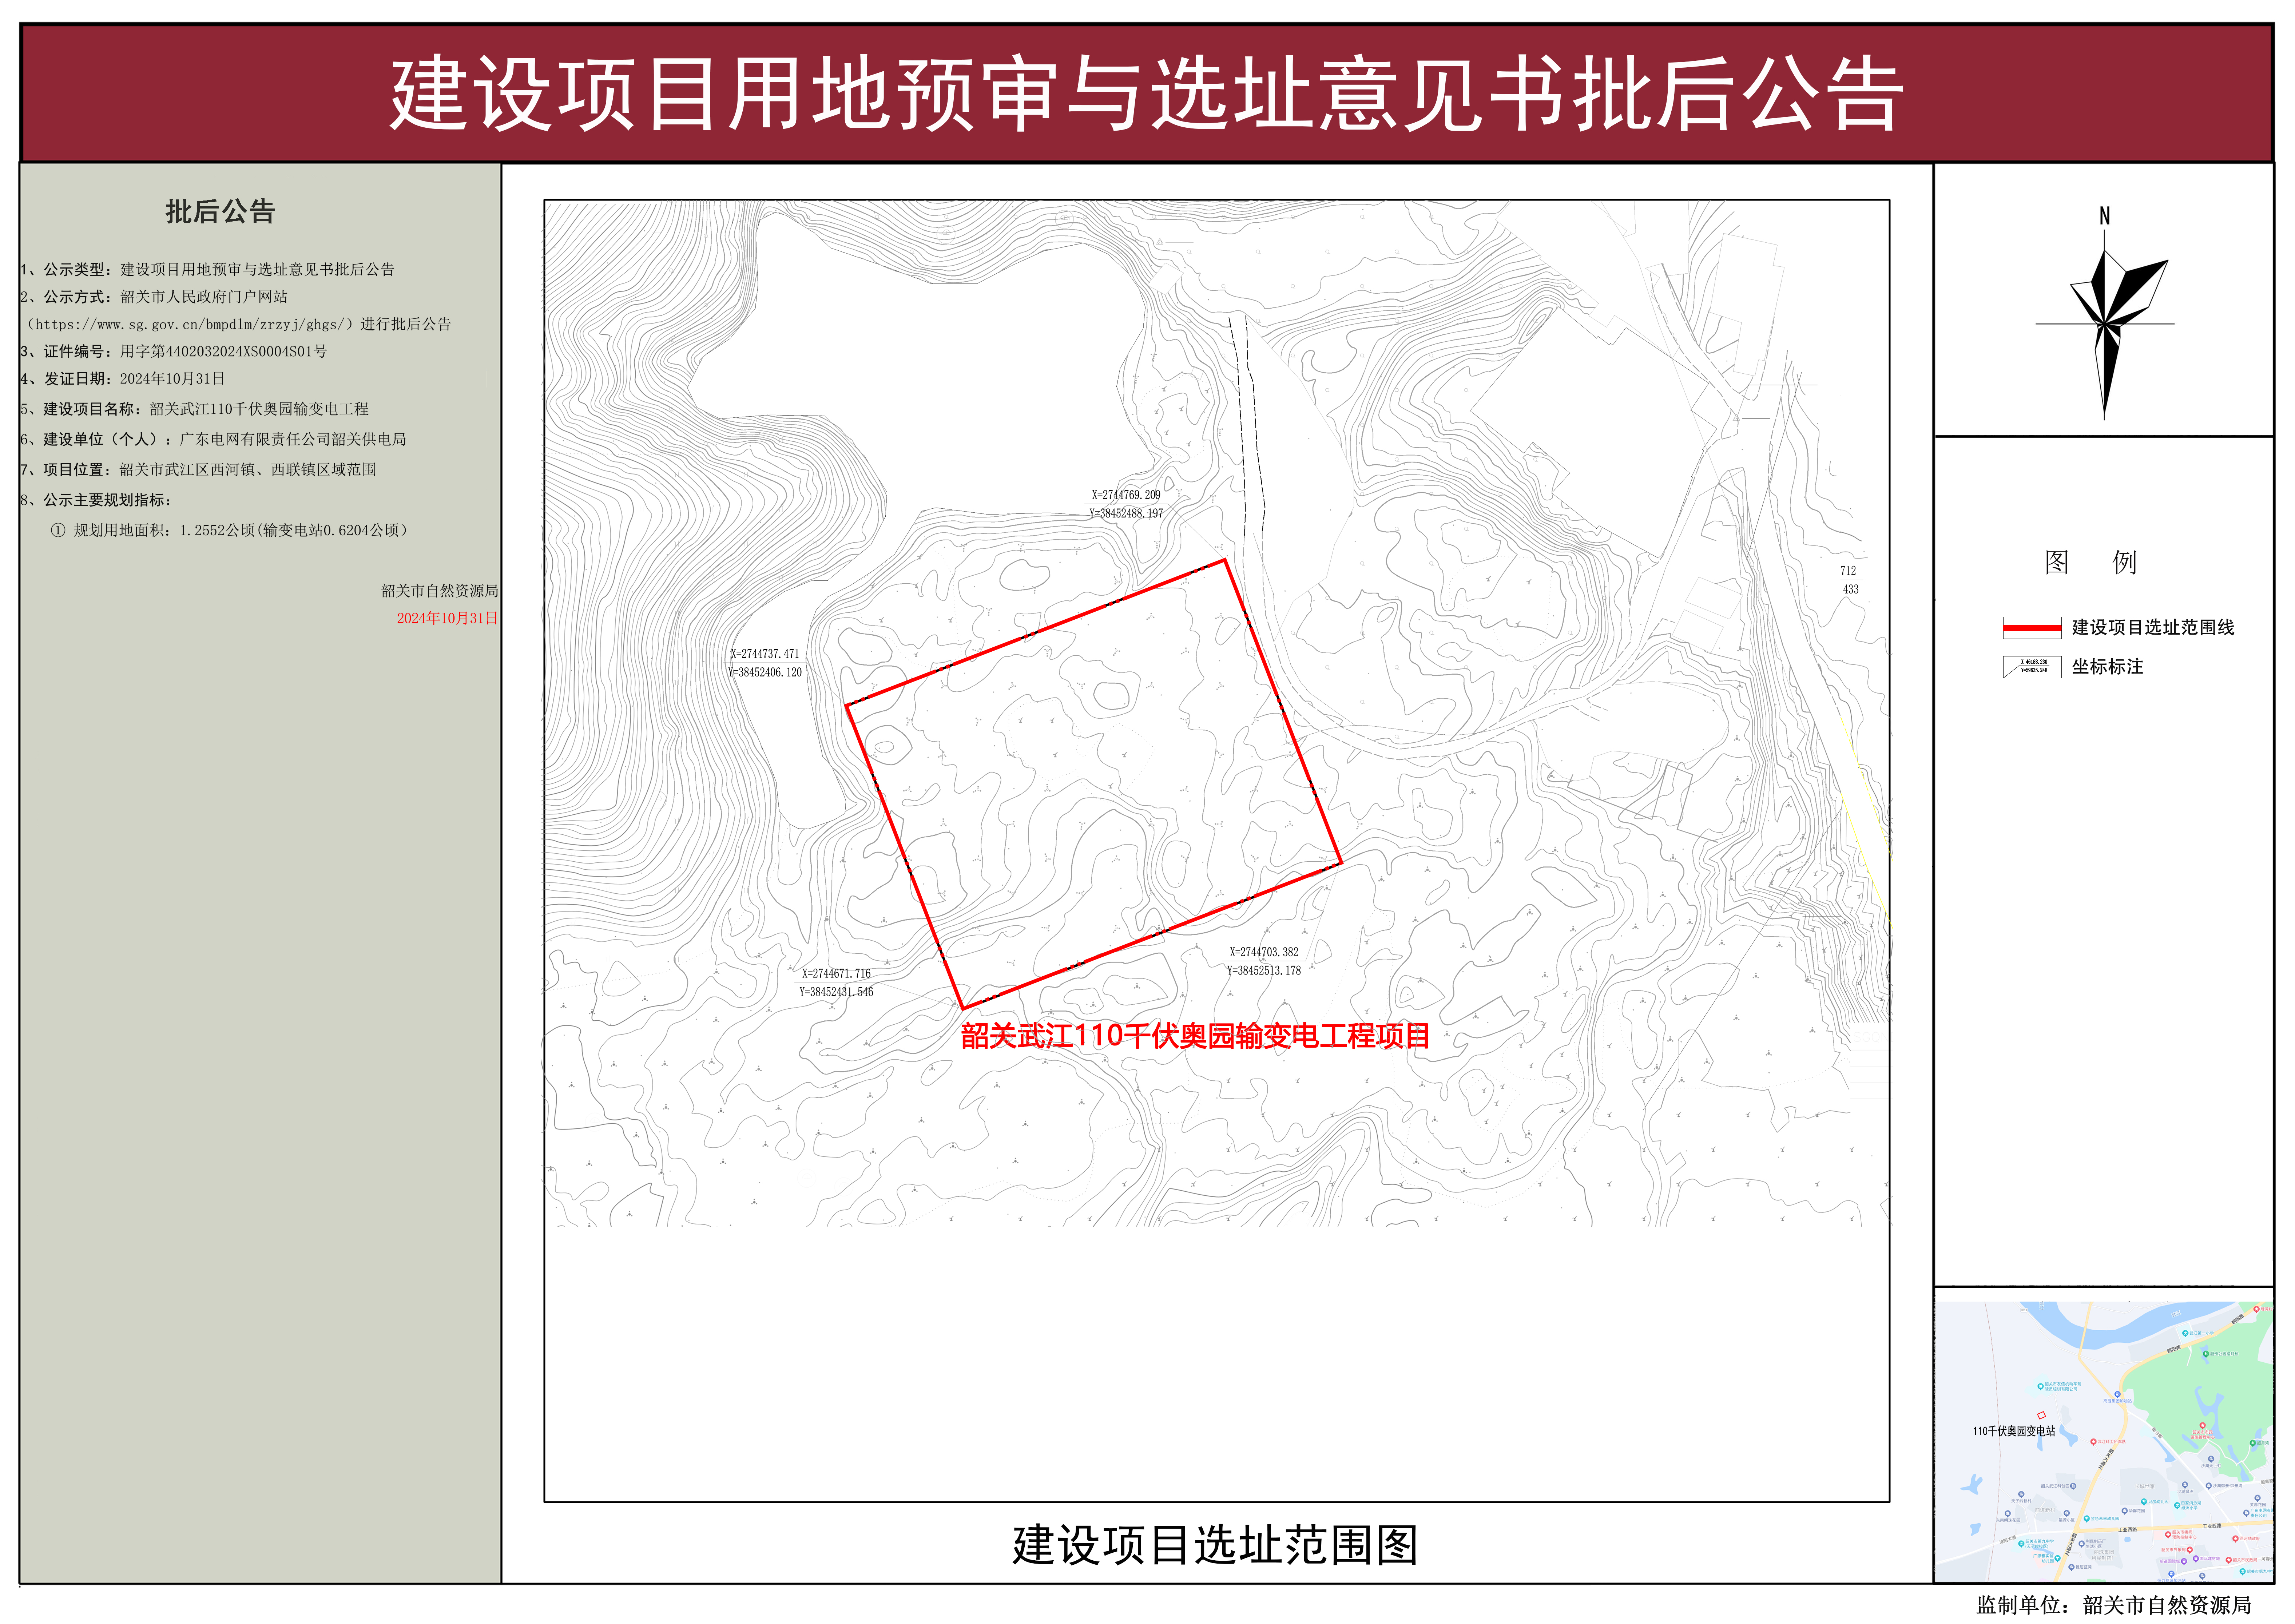Viewport: 2295px width, 1624px height.
Task: Click the 公示类型 line in the notice
Action: pyautogui.click(x=208, y=270)
